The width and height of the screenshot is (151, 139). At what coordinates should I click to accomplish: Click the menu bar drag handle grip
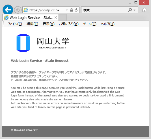click(x=4, y=24)
